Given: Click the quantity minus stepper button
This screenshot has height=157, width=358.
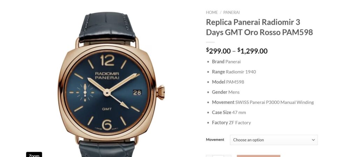Looking at the screenshot, I should point(209,156).
